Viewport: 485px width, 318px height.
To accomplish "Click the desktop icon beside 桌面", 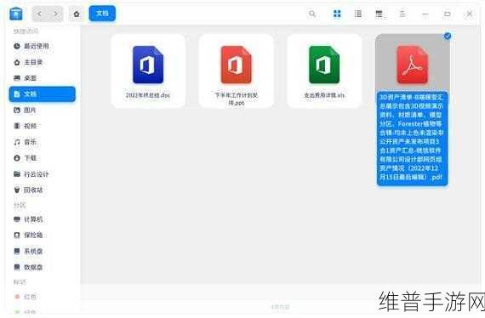I will [17, 78].
